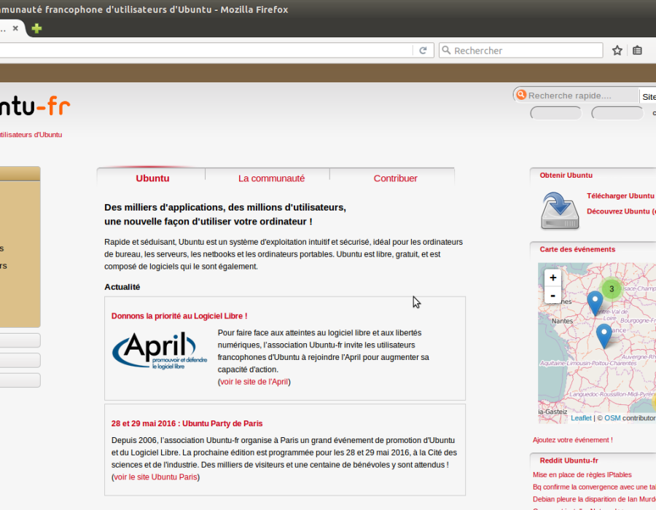Click the 'Obtenir Ubuntu' section heading
The height and width of the screenshot is (510, 656).
pos(566,175)
